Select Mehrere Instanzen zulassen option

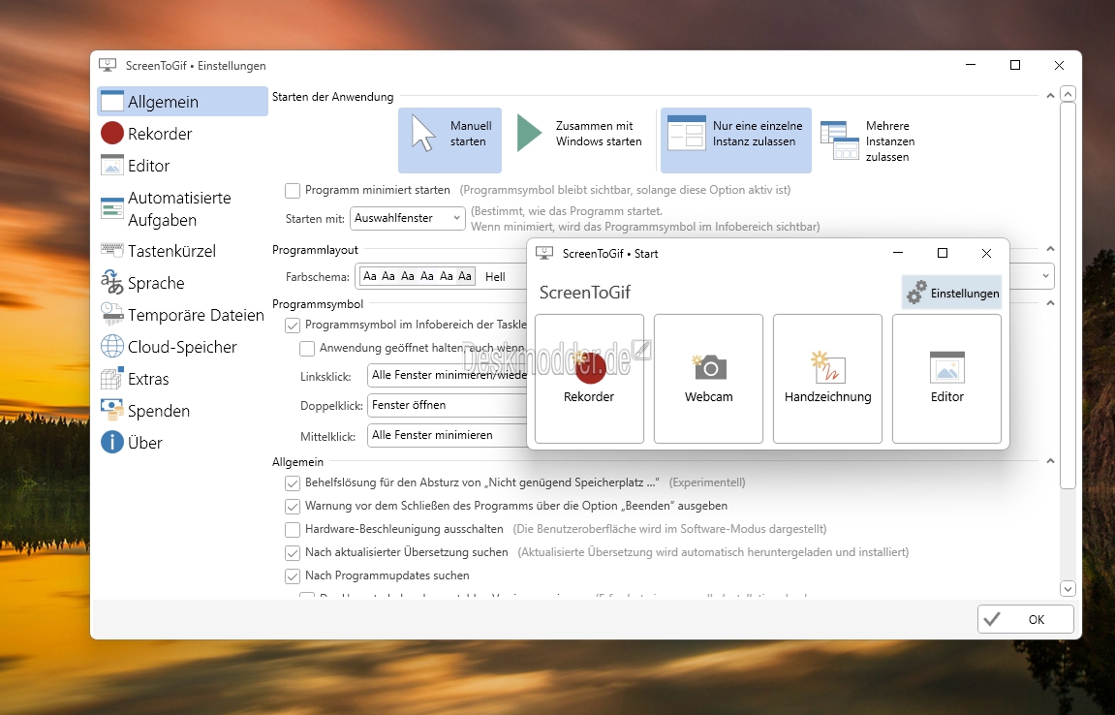point(869,140)
